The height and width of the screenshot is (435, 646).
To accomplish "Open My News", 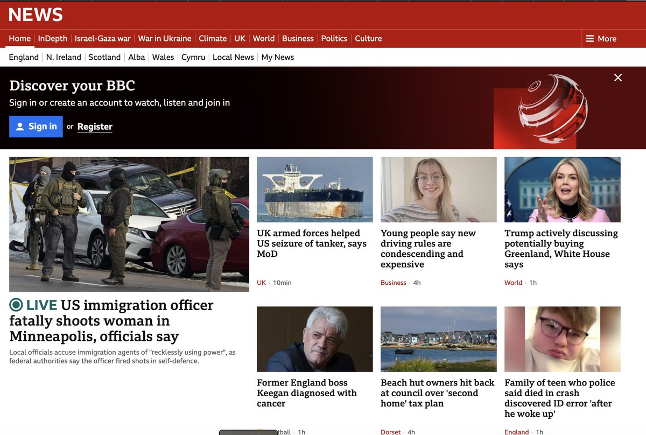I will click(278, 57).
